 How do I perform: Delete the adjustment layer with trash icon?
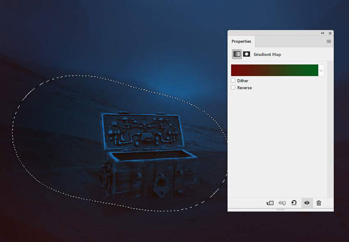(319, 203)
